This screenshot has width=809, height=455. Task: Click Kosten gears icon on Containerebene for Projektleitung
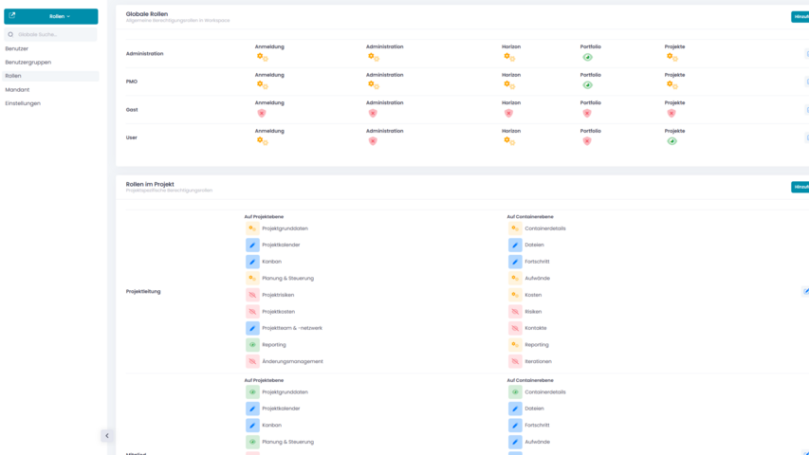[515, 295]
